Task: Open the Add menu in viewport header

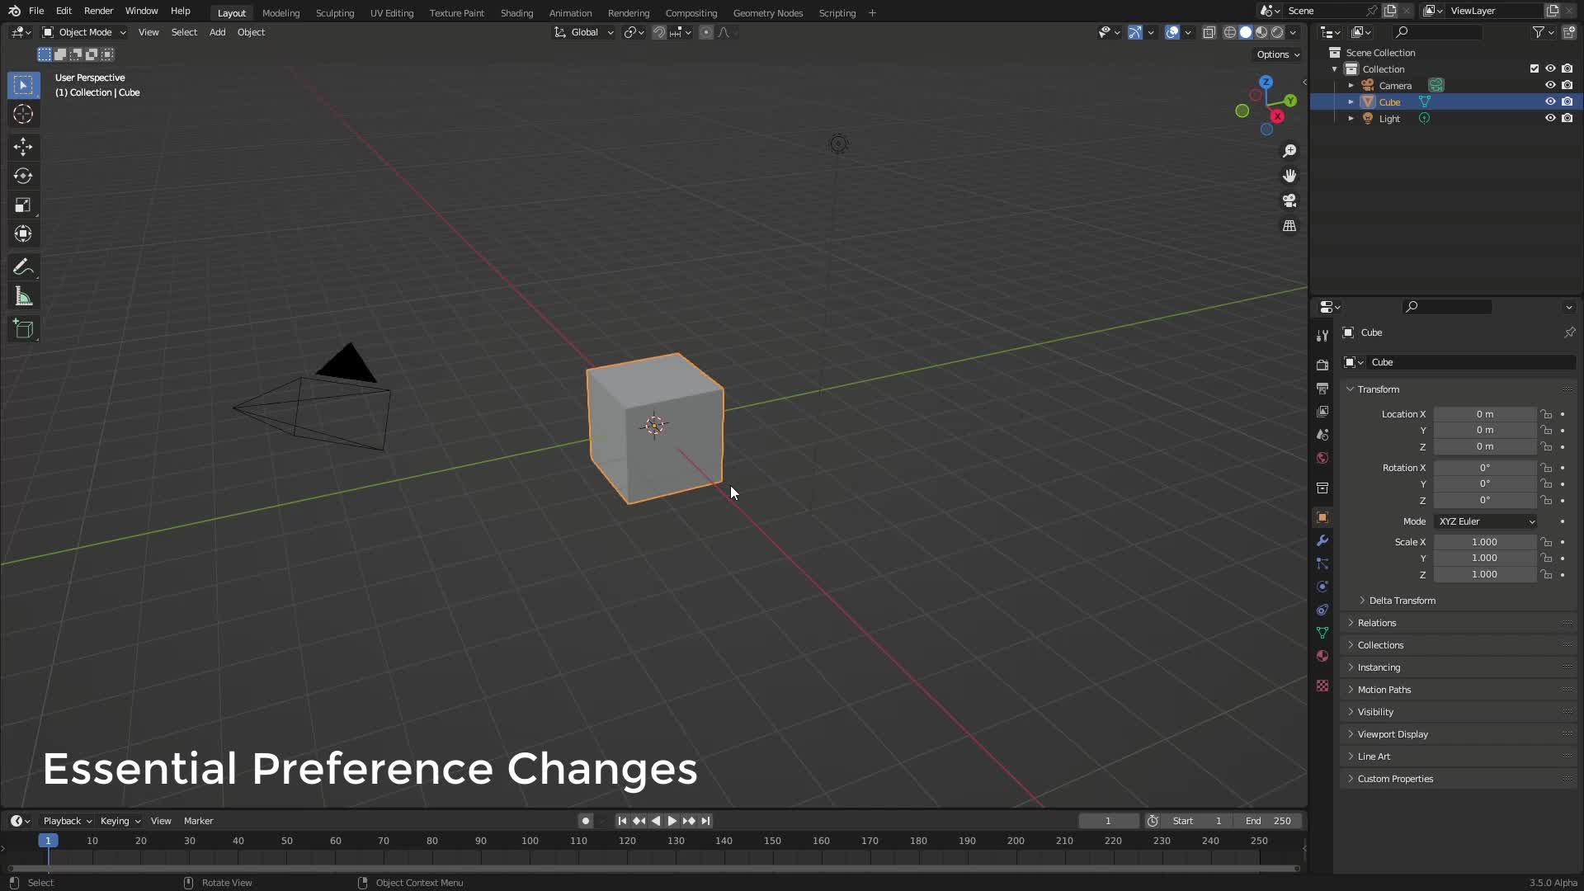Action: (217, 32)
